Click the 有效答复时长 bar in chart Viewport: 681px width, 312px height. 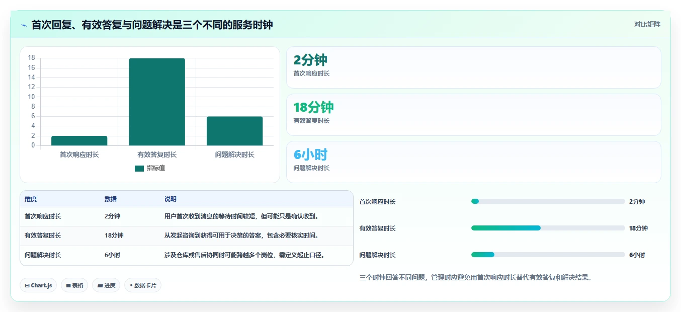coord(157,102)
